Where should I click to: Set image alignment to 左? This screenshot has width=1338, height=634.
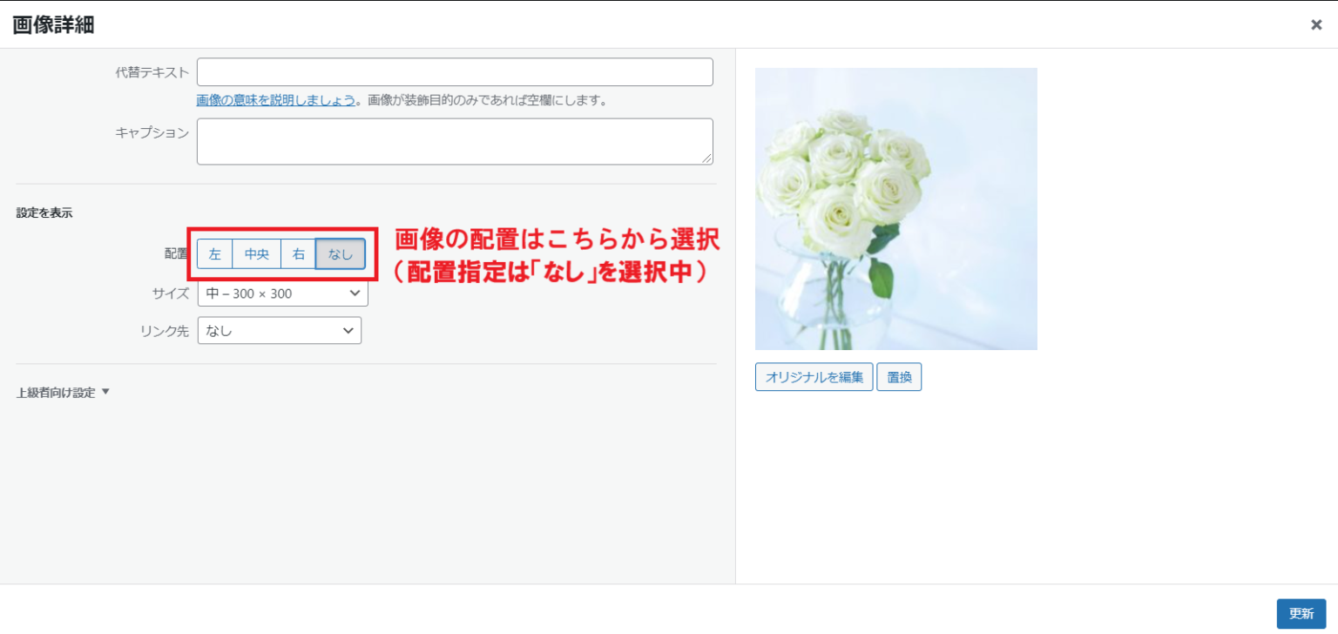click(215, 254)
